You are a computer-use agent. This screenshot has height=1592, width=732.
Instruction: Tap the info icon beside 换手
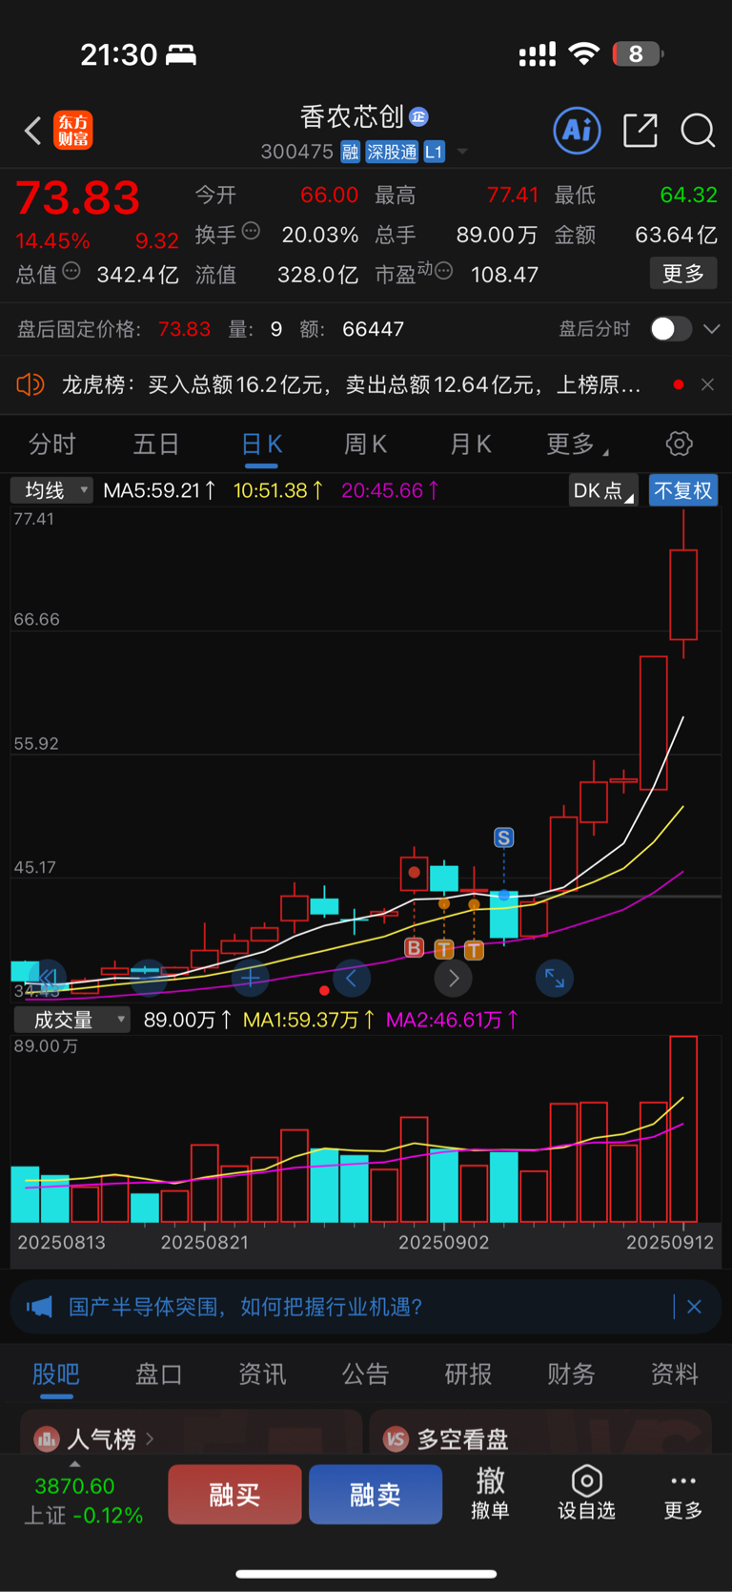(251, 231)
